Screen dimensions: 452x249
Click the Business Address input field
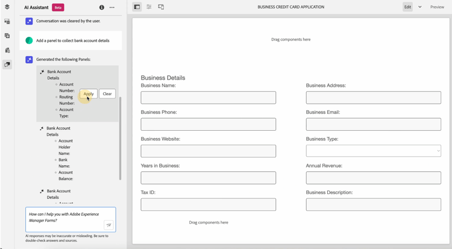click(x=373, y=98)
